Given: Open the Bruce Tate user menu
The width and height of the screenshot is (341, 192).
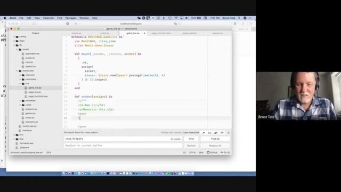Looking at the screenshot, I should pos(229,18).
